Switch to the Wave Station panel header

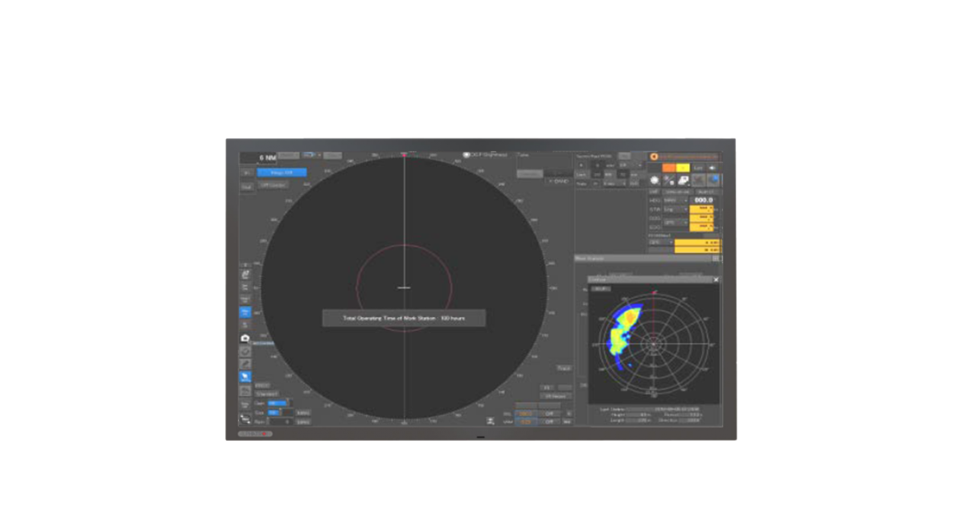[595, 259]
